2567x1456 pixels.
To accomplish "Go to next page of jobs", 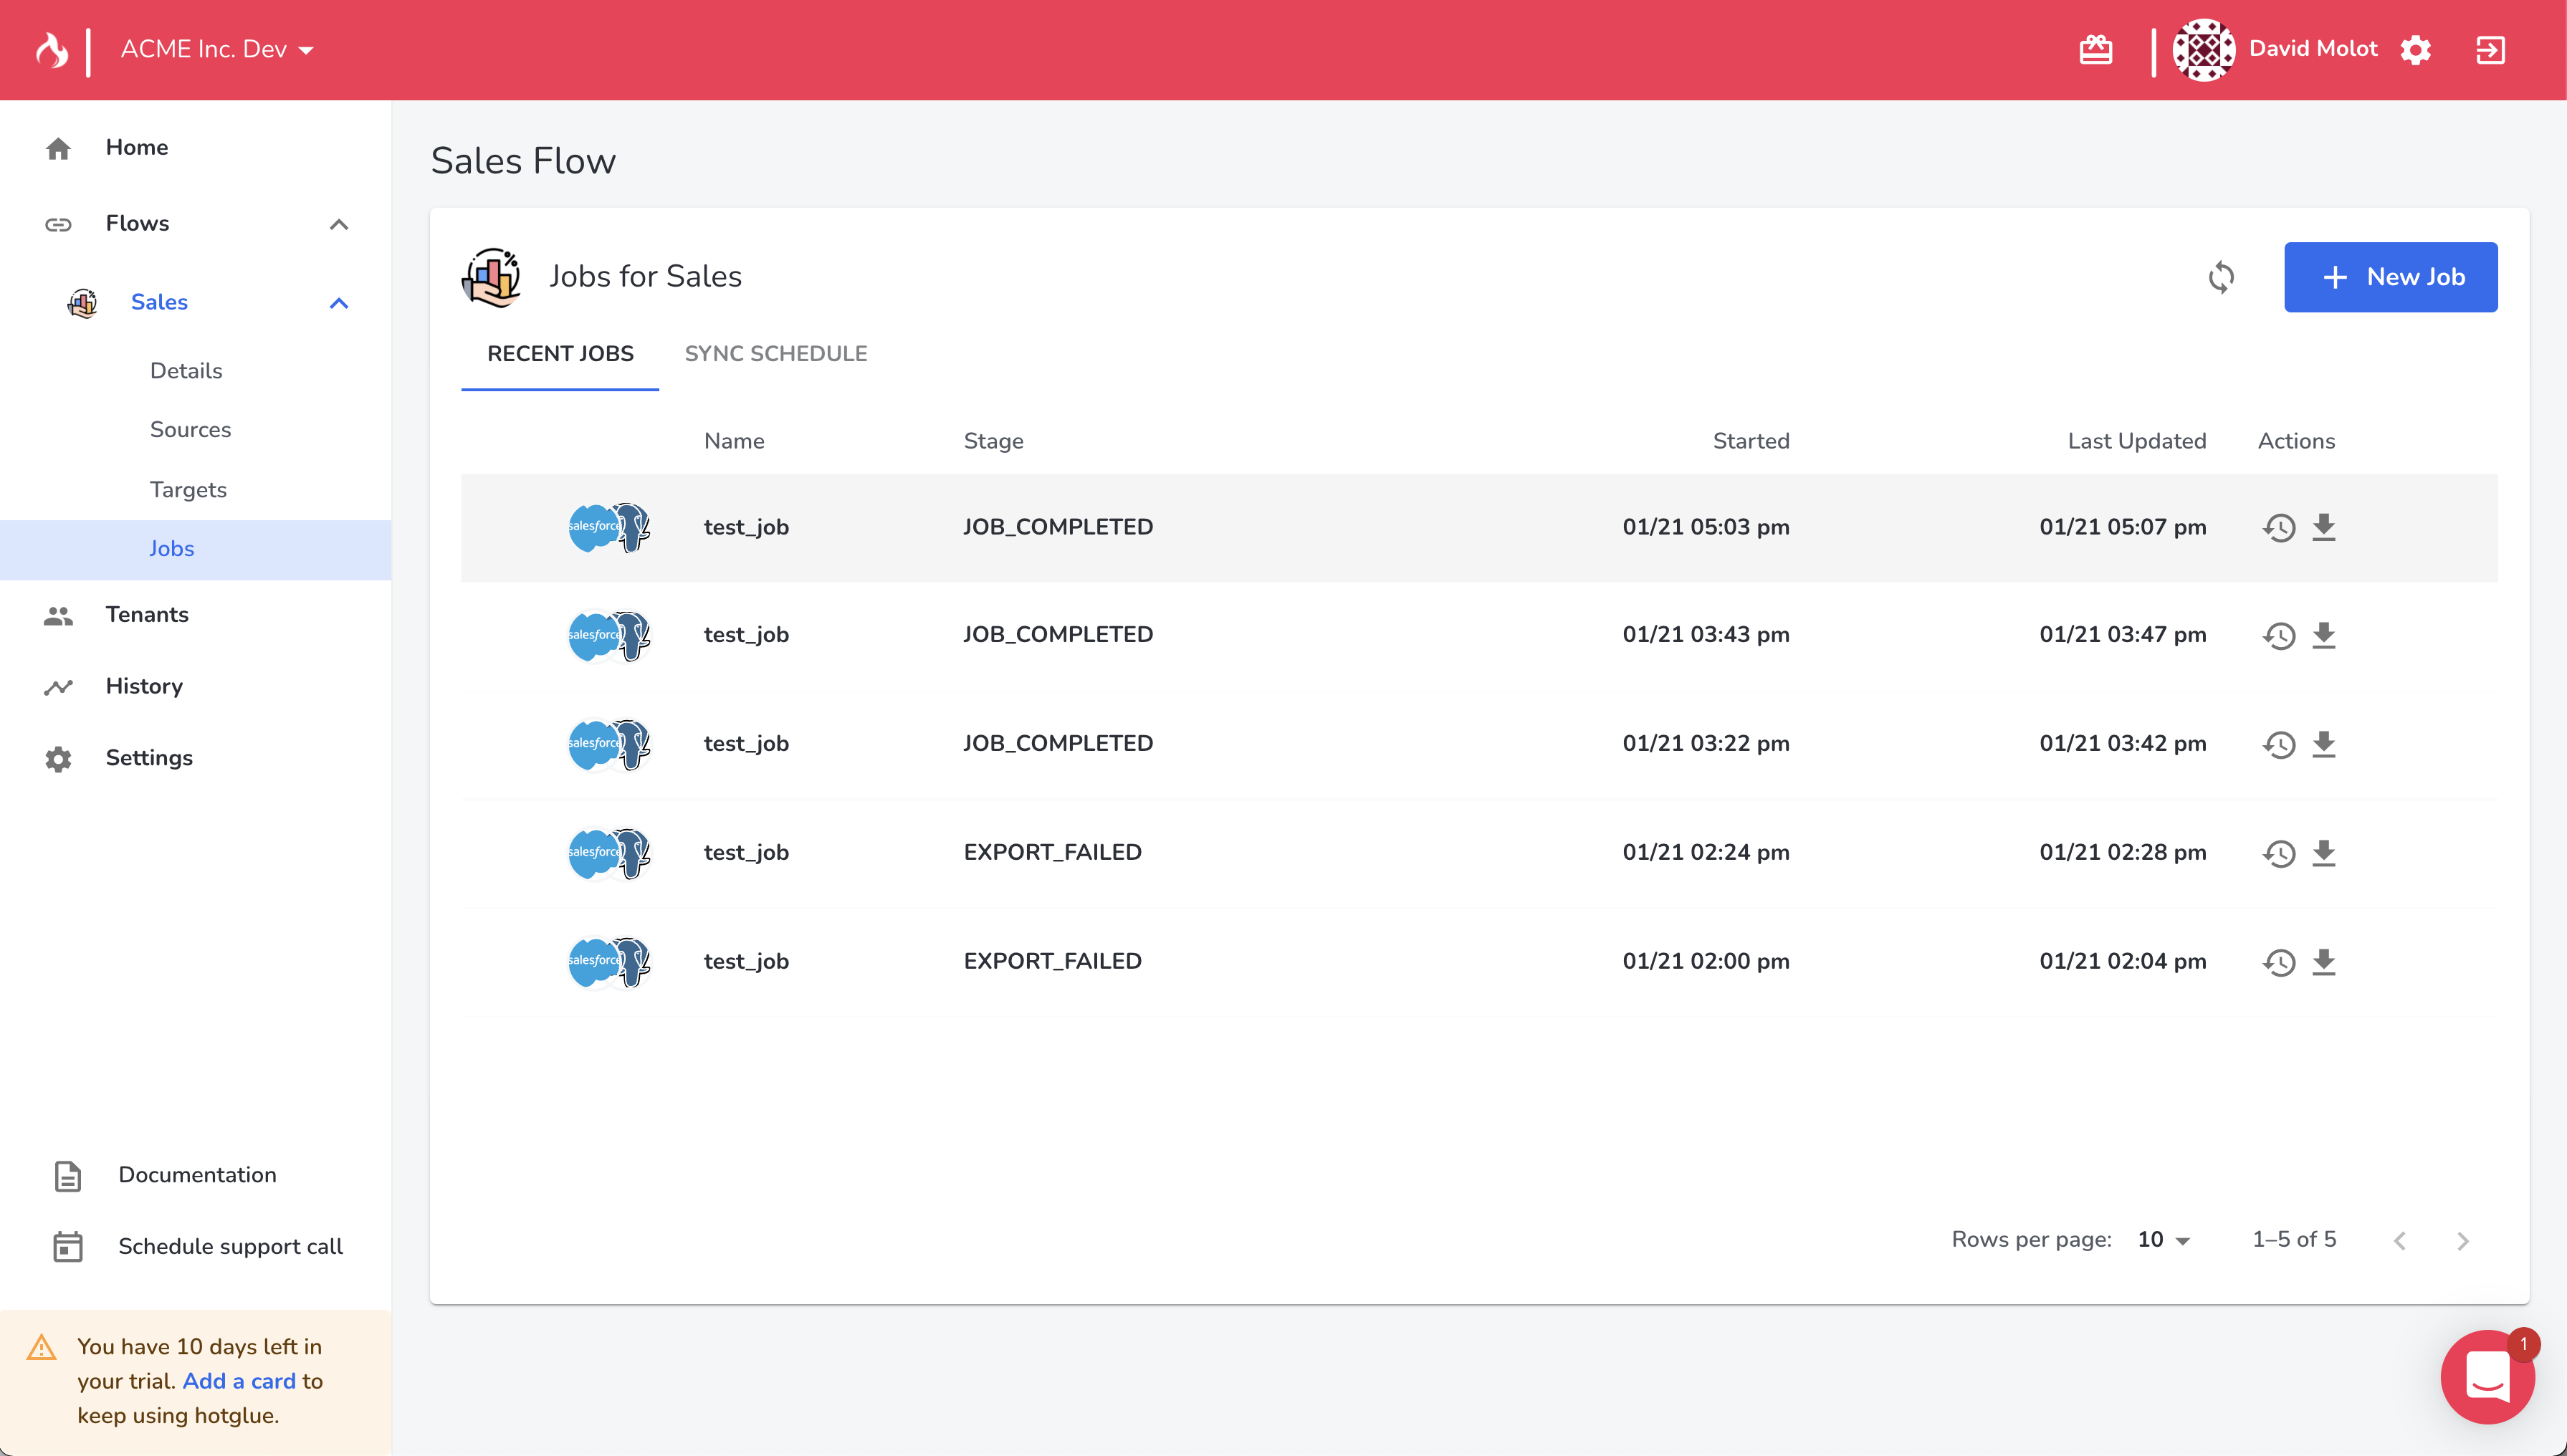I will (2462, 1241).
